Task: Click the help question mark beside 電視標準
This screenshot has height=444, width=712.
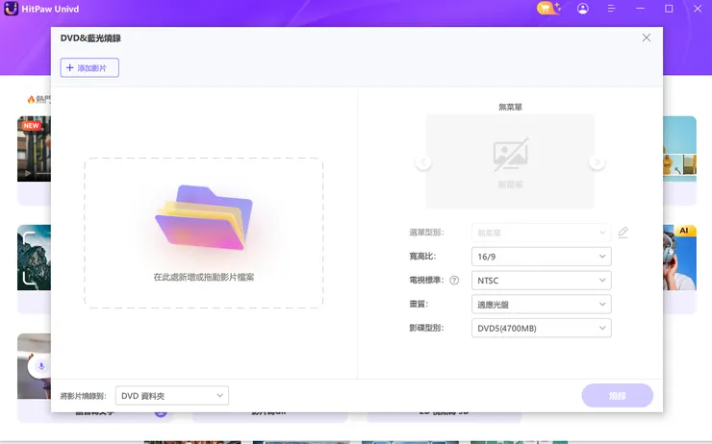Action: pyautogui.click(x=454, y=281)
